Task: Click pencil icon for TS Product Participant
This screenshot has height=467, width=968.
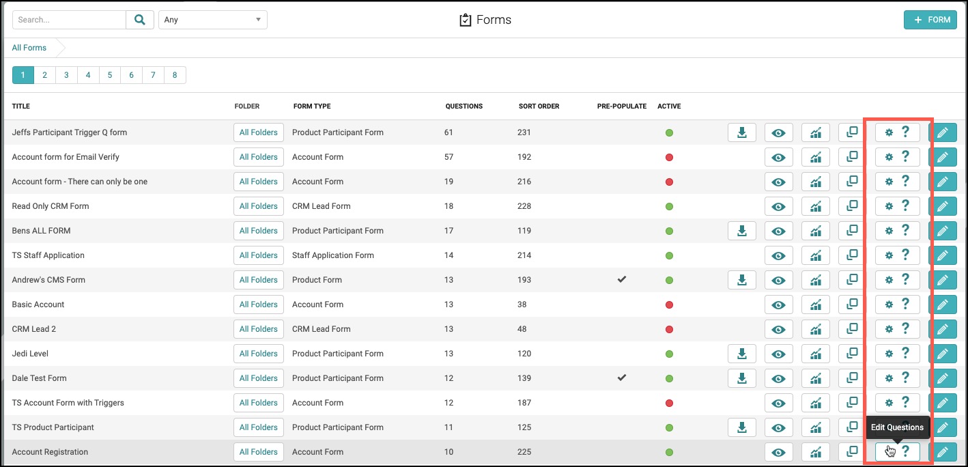Action: [943, 427]
